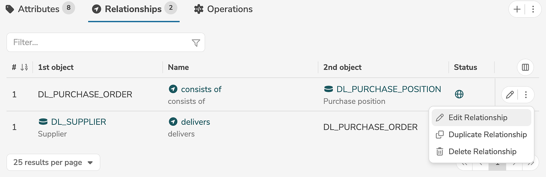The width and height of the screenshot is (546, 177).
Task: Open three-dot menu on consists of row
Action: 526,95
